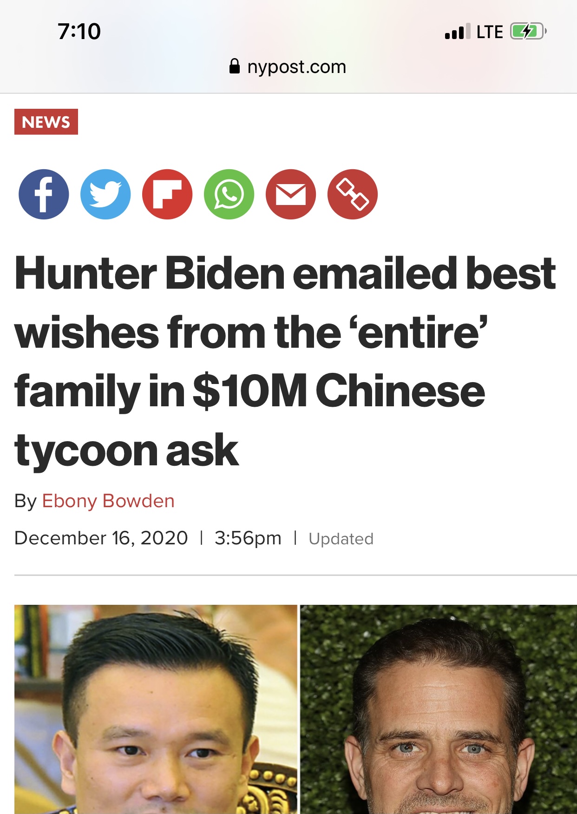
Task: Tap the nypost.com address bar
Action: click(288, 66)
